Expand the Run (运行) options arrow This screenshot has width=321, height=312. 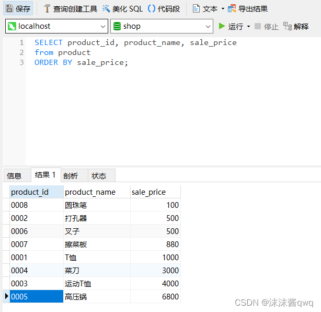248,27
